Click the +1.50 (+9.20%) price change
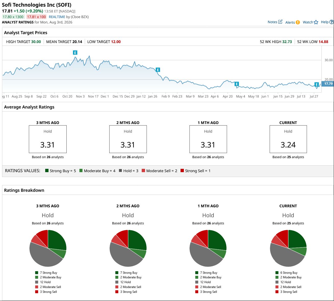 [28, 11]
